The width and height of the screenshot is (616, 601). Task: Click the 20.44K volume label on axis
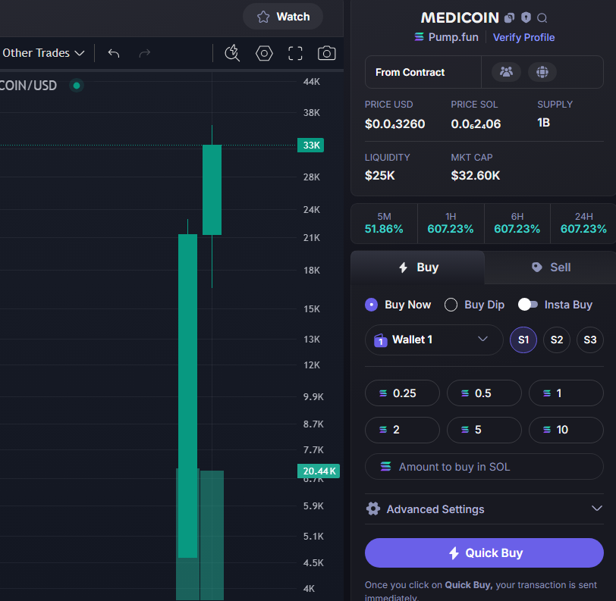click(x=319, y=471)
